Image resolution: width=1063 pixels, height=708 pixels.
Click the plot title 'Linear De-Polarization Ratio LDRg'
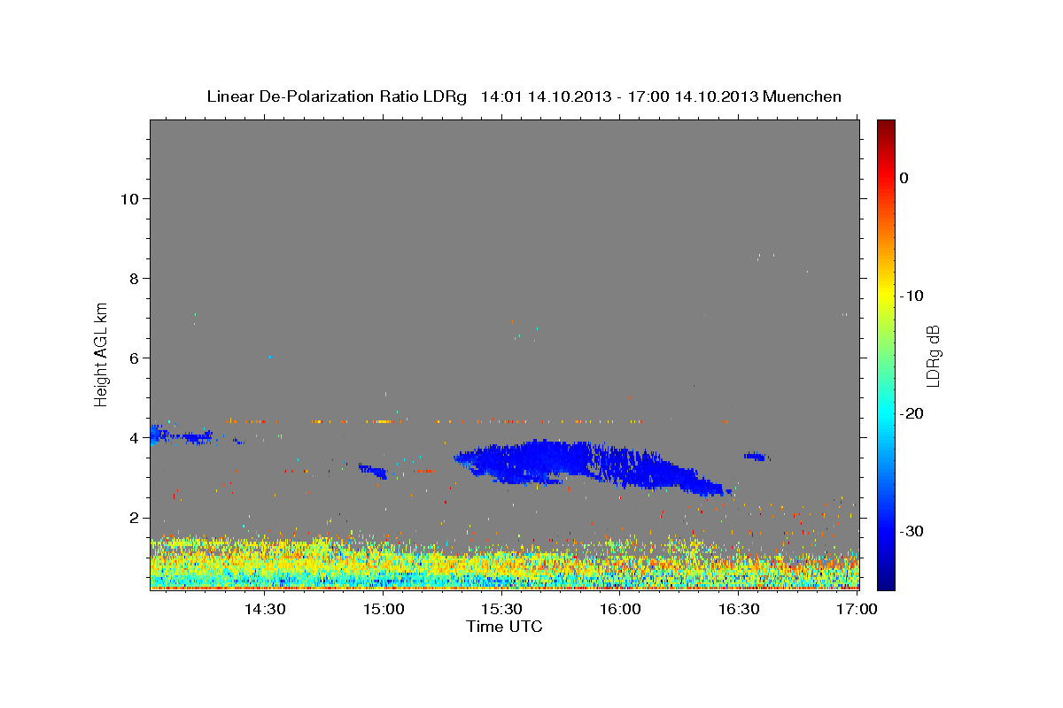click(x=337, y=96)
